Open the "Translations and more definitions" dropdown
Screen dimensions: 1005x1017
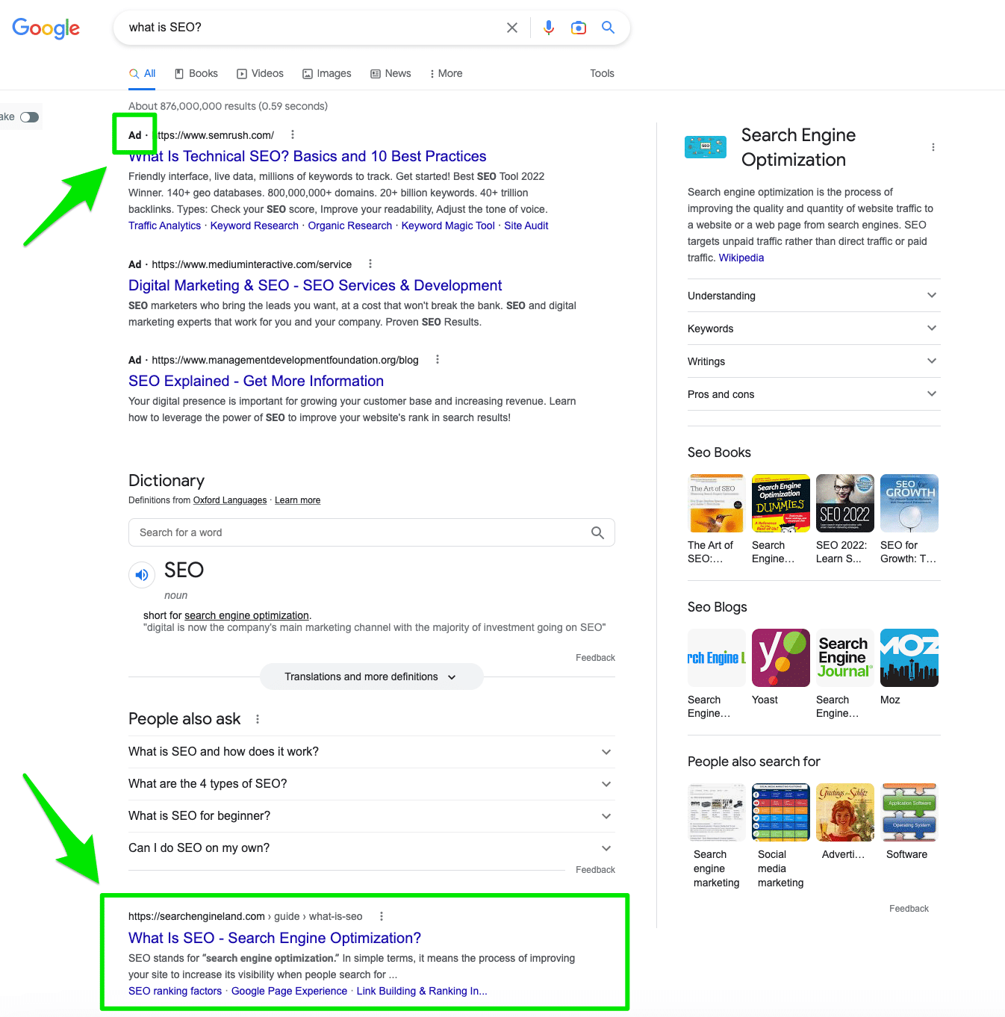(371, 677)
